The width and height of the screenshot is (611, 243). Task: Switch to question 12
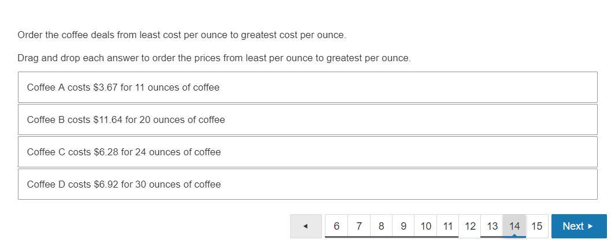[470, 226]
